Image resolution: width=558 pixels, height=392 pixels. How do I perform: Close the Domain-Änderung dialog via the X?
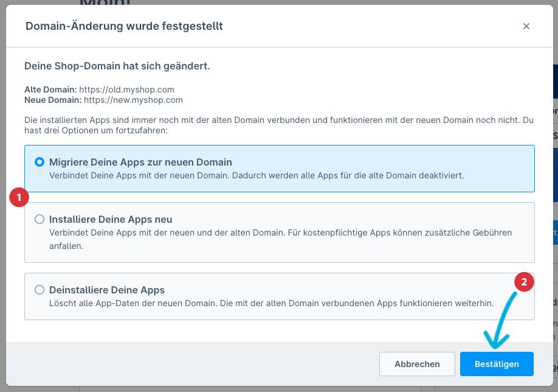click(x=526, y=26)
